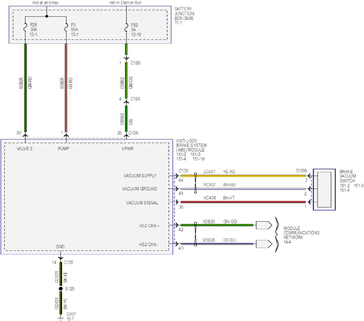Viewport: 364px width, 321px height.
Task: Click the 'GN-RD' wire color label
Action: [30, 83]
